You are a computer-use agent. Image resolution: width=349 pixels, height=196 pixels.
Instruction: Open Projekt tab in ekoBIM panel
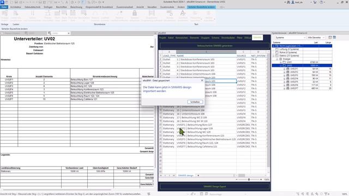coord(163,38)
